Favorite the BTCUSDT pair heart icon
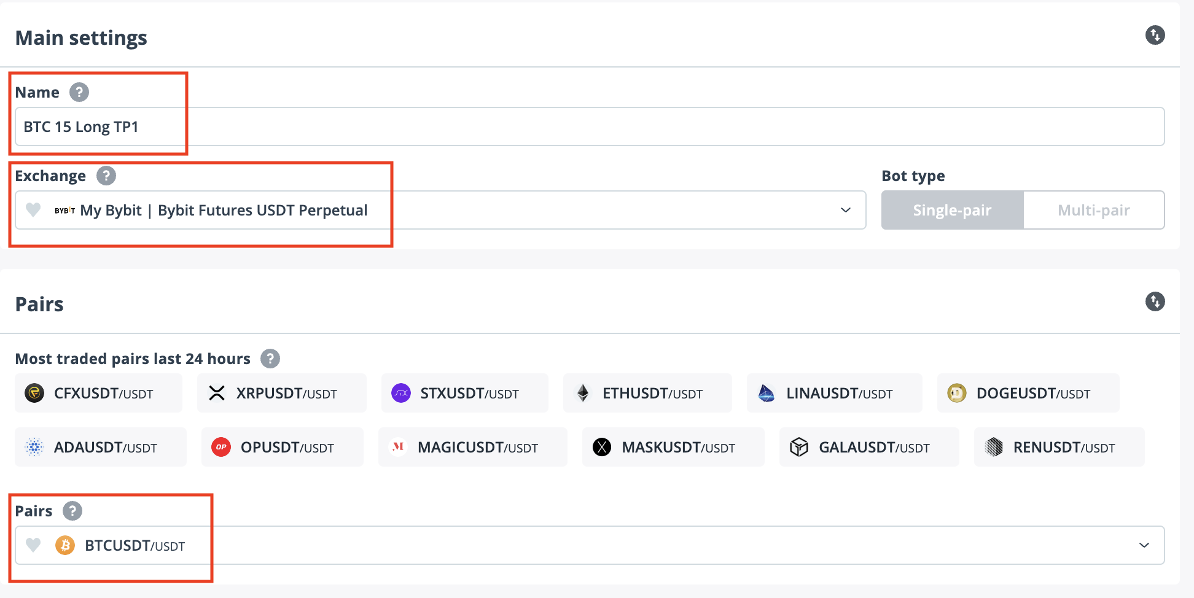This screenshot has height=598, width=1194. click(33, 545)
